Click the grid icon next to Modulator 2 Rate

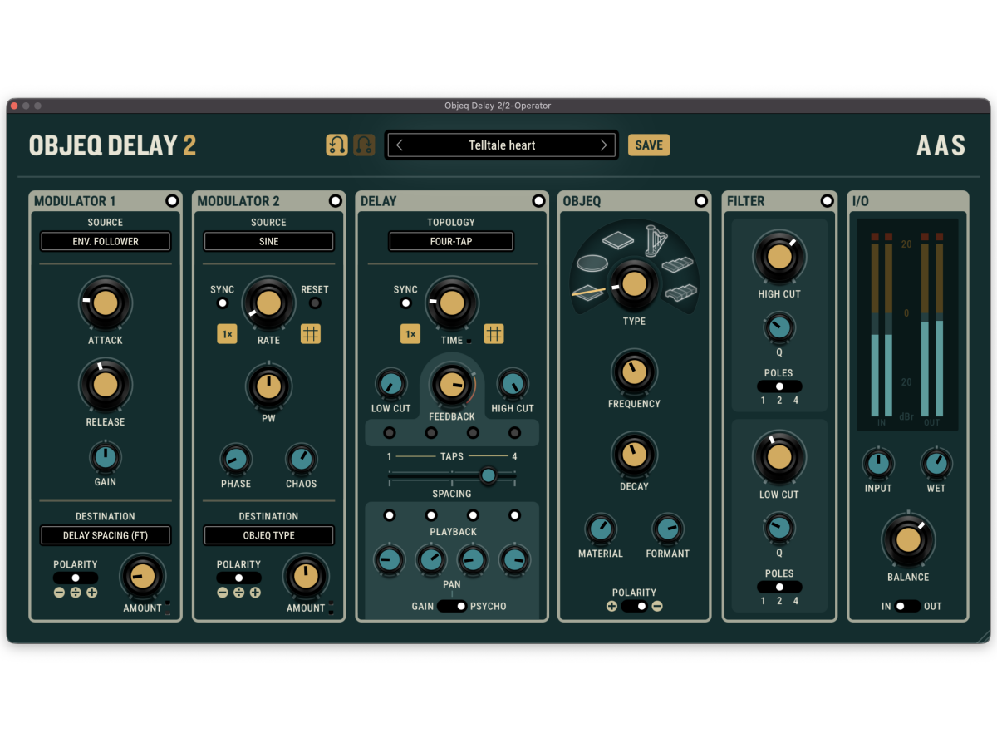click(x=311, y=334)
